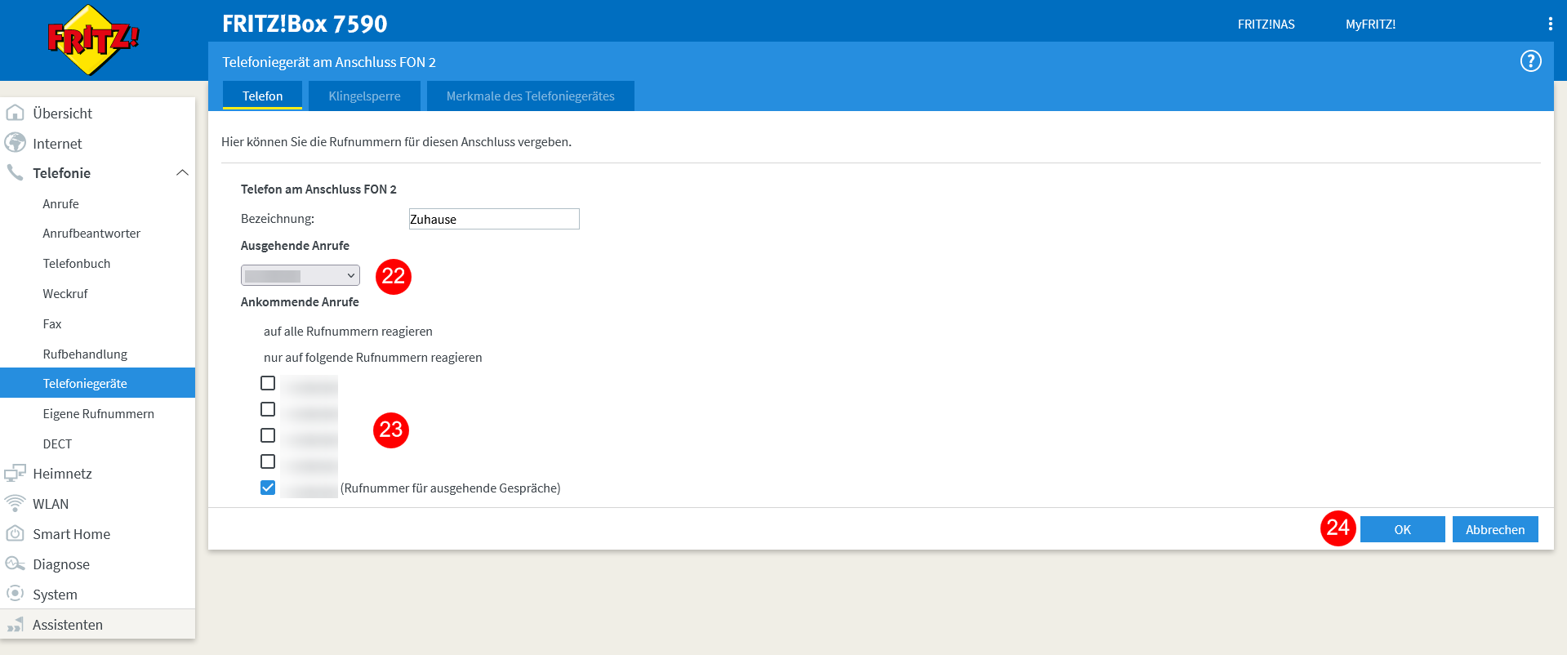This screenshot has height=655, width=1567.
Task: Open Anrufe in the sidebar
Action: tap(60, 203)
